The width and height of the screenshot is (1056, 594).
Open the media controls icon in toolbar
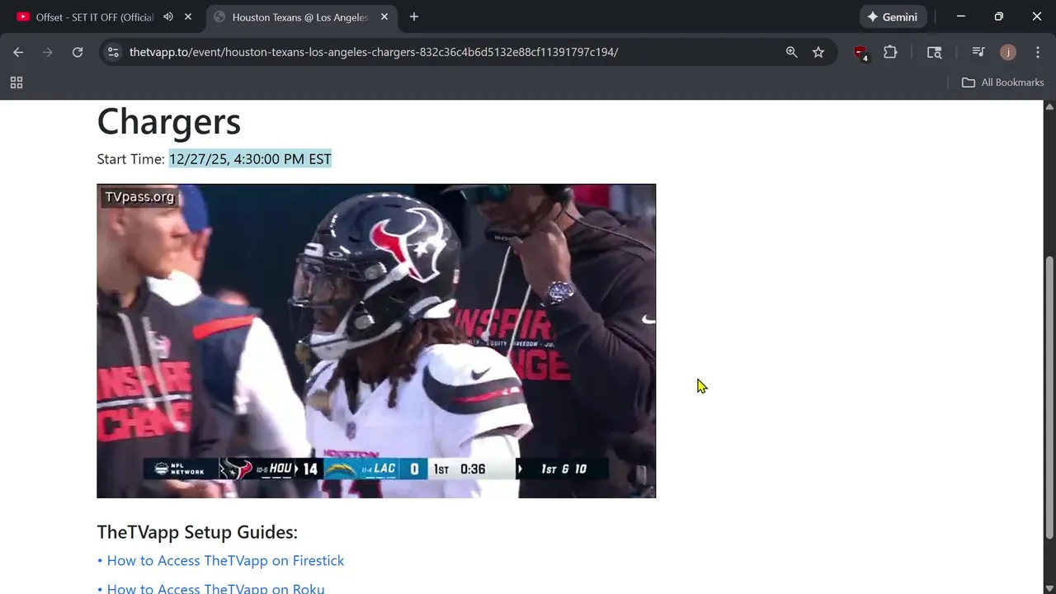point(978,52)
